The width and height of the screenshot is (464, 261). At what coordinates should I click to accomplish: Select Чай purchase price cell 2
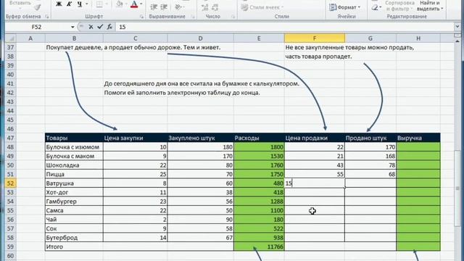(x=136, y=220)
